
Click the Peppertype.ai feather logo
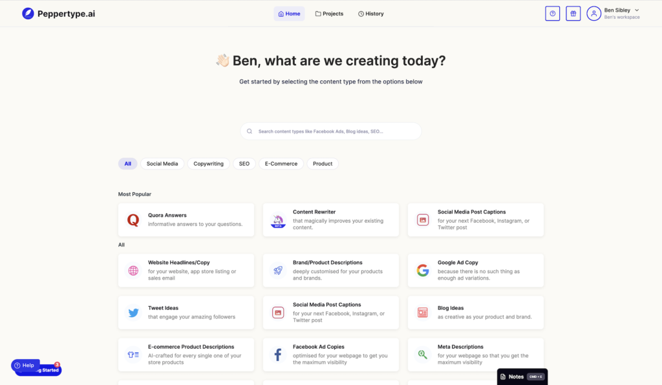(28, 14)
